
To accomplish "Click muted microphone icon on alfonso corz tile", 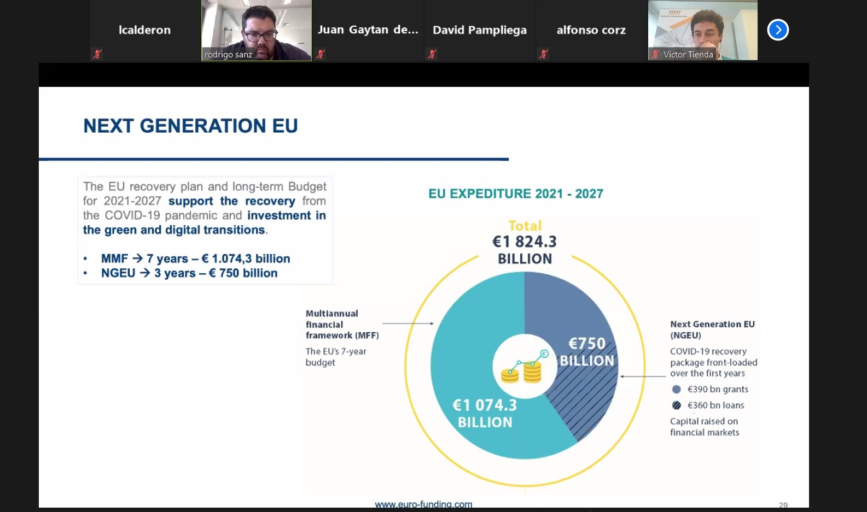I will coord(543,54).
